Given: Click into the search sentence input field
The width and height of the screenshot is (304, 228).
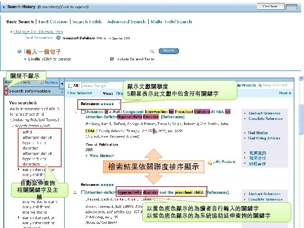Looking at the screenshot, I should click(85, 52).
